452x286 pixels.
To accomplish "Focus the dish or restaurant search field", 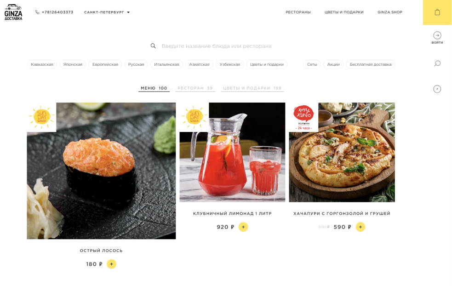I will [x=216, y=46].
